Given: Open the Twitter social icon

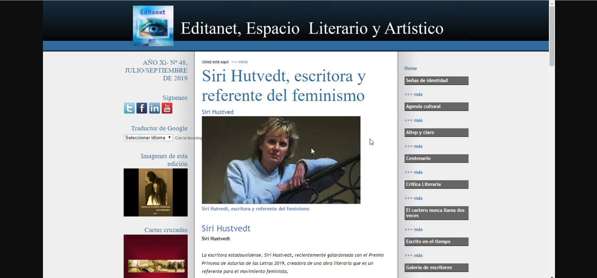Looking at the screenshot, I should (x=129, y=108).
